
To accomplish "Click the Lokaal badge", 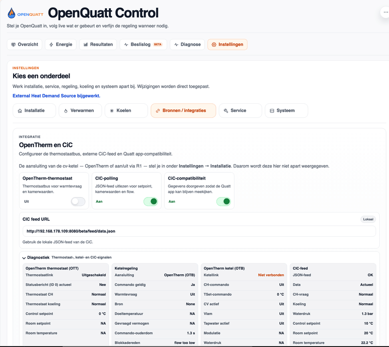I will (x=368, y=219).
